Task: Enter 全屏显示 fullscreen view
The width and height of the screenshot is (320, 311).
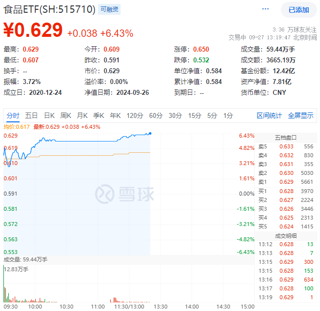Action: click(300, 115)
